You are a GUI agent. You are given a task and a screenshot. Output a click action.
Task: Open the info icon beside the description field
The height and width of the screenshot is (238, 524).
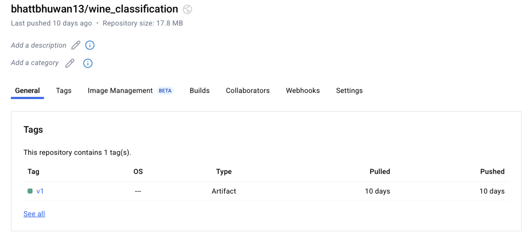[90, 45]
